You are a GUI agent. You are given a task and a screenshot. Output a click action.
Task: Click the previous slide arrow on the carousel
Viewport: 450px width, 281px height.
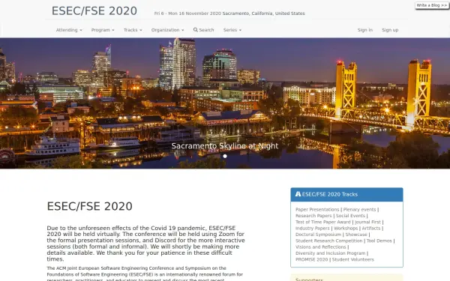tap(34, 105)
